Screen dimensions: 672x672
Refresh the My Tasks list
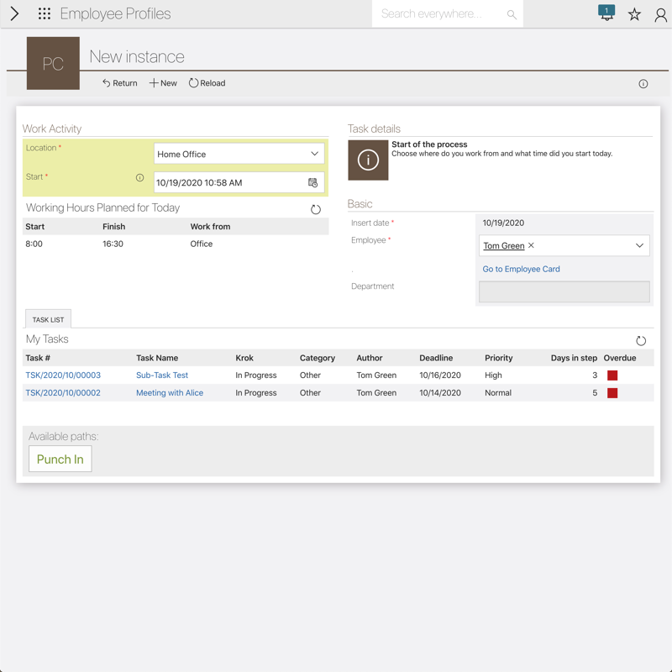(641, 340)
